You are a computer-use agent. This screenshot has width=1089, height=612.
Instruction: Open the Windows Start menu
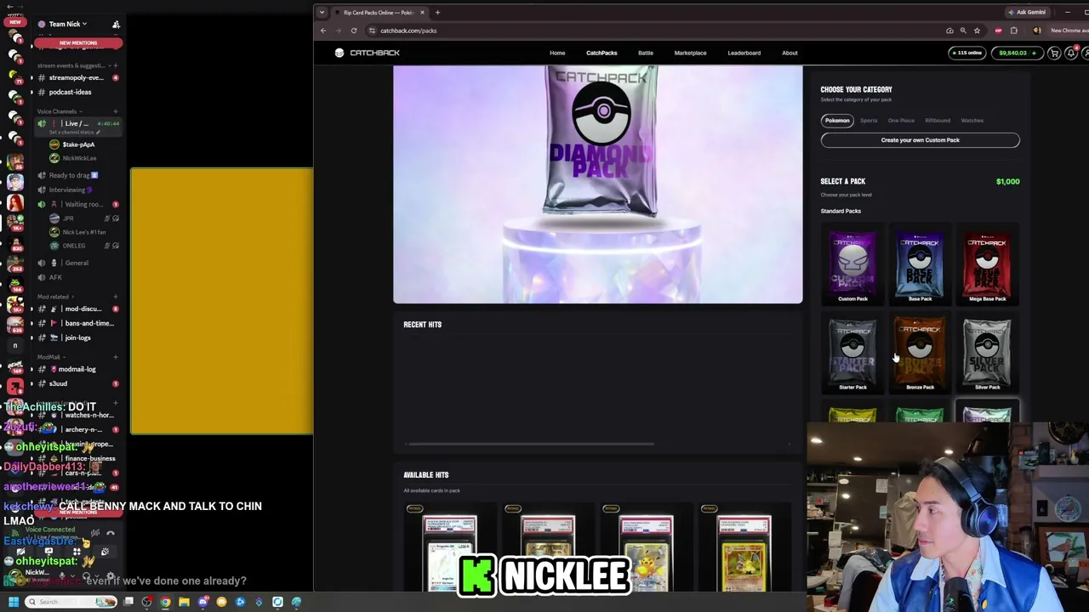(x=14, y=602)
